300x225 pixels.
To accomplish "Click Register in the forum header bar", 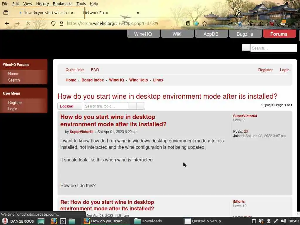I will pyautogui.click(x=265, y=70).
